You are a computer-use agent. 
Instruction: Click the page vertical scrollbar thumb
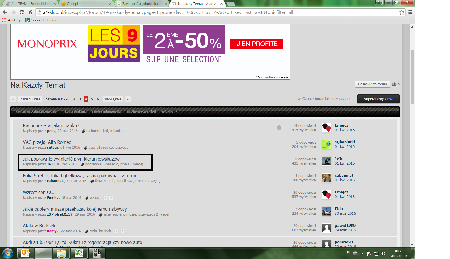[x=412, y=77]
